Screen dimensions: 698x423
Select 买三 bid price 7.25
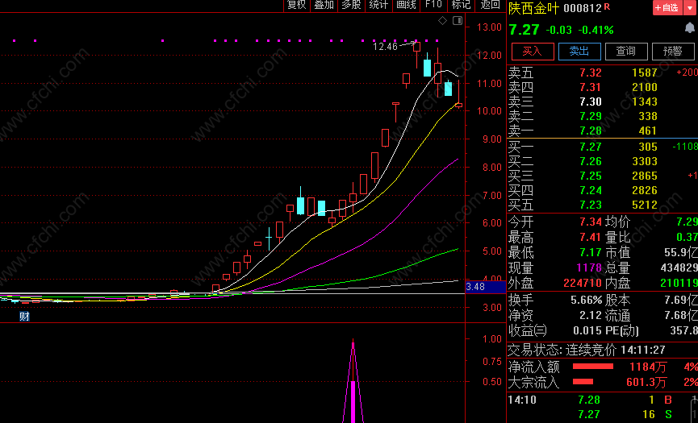590,176
